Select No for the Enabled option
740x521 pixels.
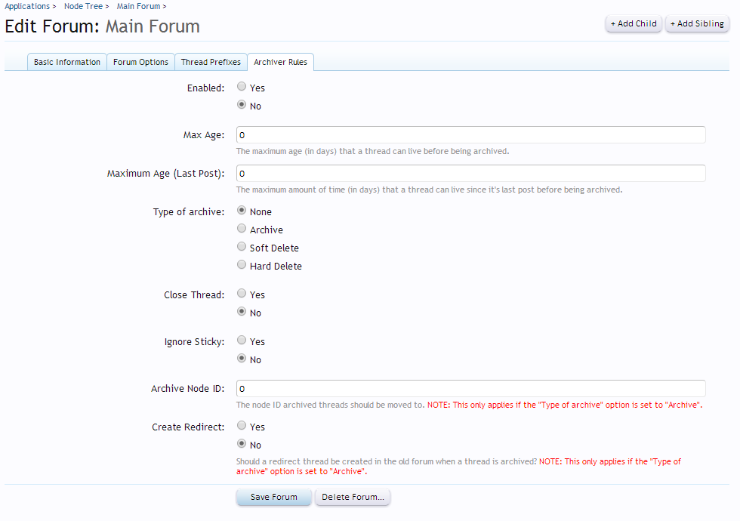click(x=242, y=106)
